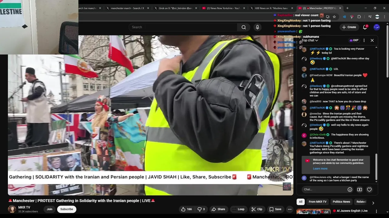Switch to manchester march - Search / X tab
The height and width of the screenshot is (218, 389).
[127, 8]
